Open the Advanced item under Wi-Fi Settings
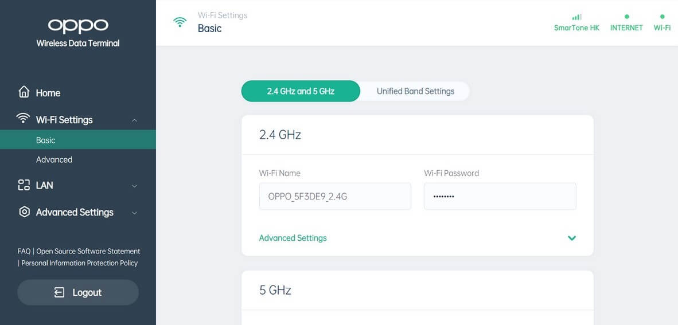 [x=54, y=159]
